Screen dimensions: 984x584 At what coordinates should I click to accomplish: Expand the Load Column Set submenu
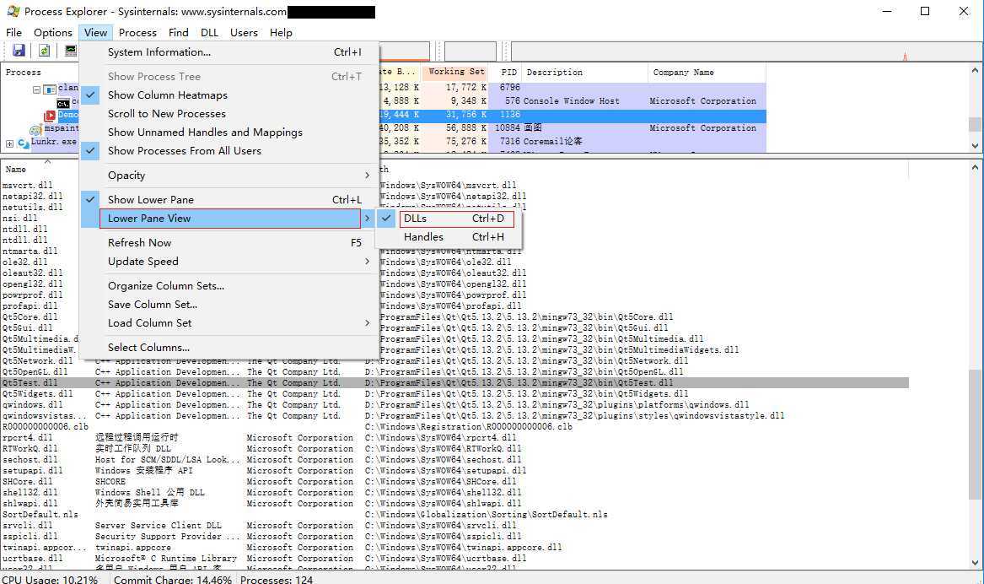[x=229, y=322]
